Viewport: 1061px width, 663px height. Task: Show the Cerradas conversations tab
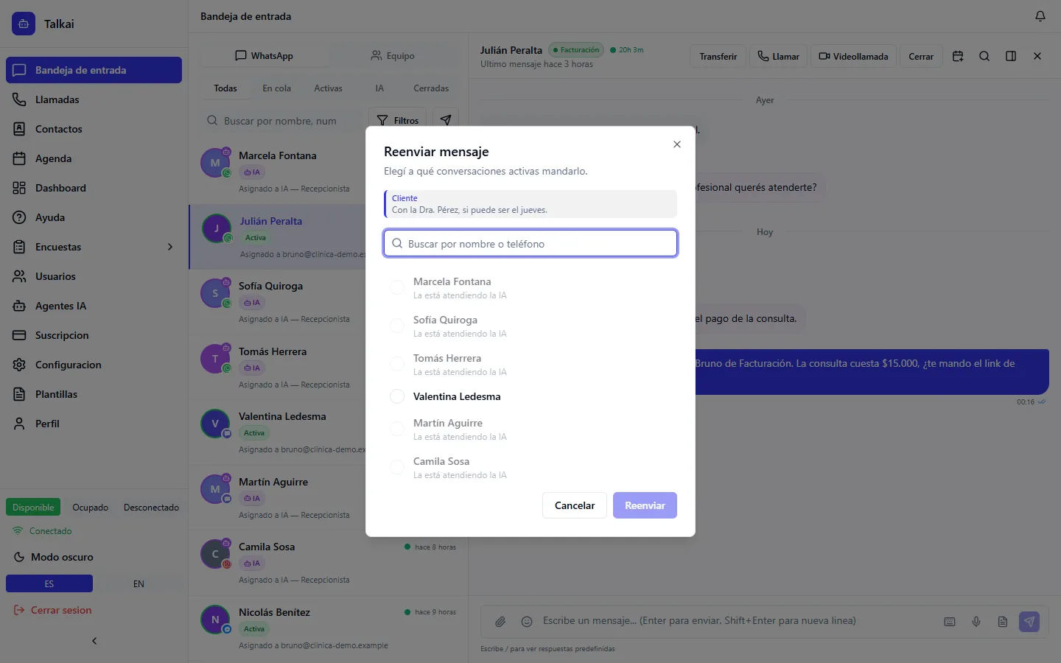tap(431, 88)
